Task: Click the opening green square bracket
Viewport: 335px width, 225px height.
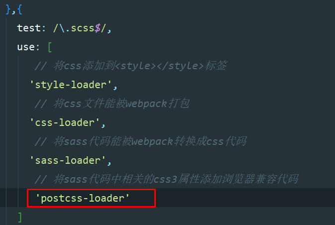Action: click(50, 47)
